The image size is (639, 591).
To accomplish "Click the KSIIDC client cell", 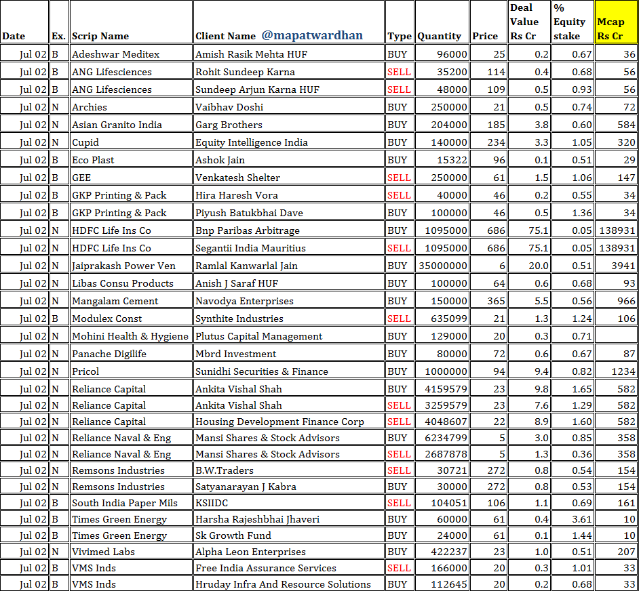I will (x=289, y=503).
